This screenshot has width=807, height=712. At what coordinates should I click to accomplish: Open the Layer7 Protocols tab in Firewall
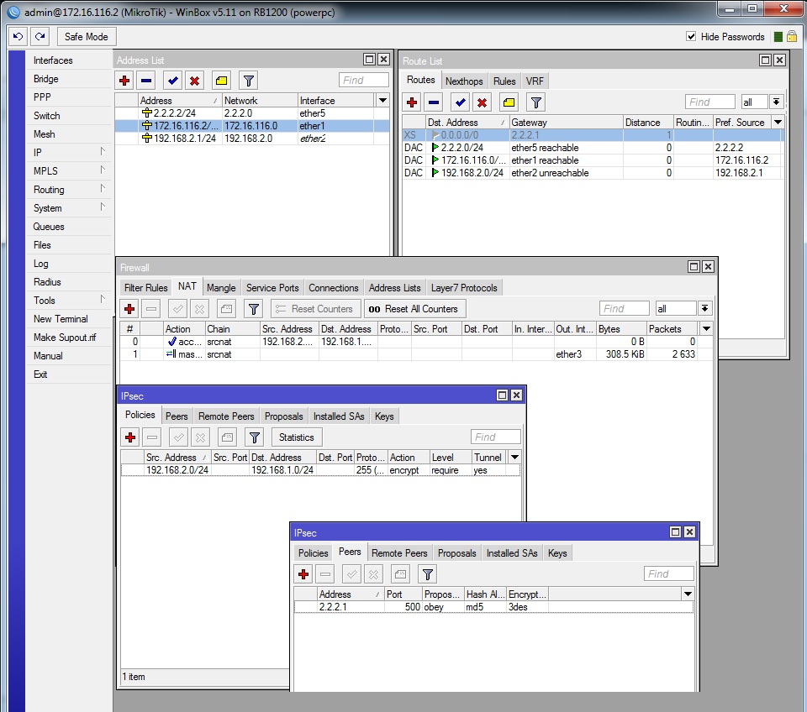464,288
